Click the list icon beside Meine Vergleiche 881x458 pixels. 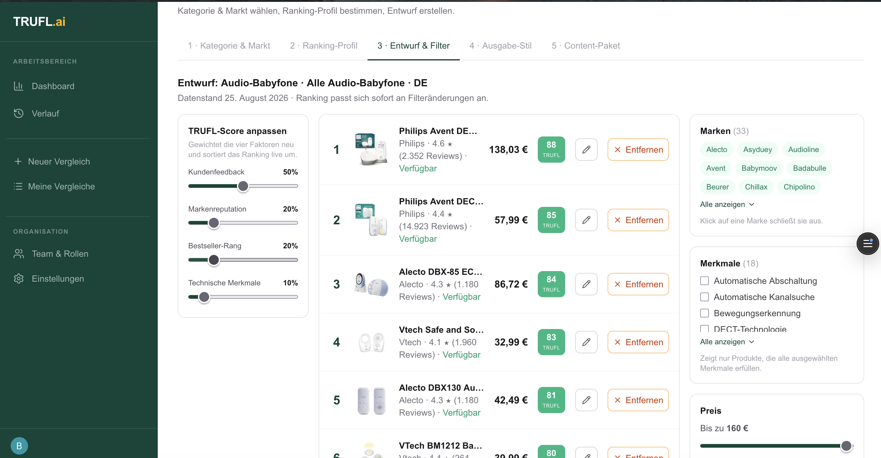18,186
